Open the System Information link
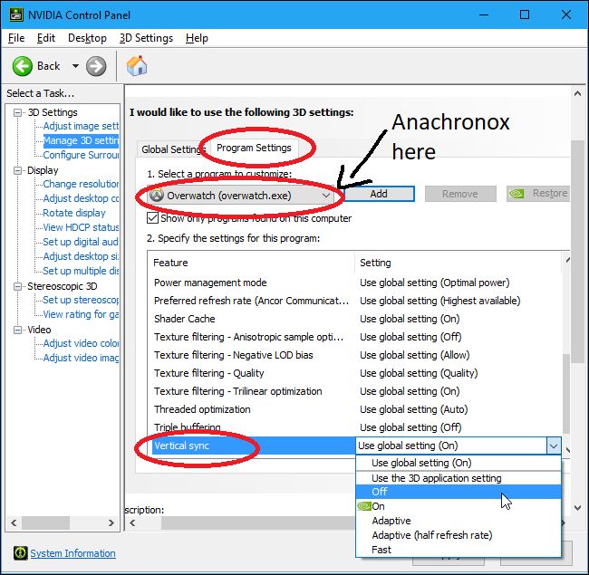Image resolution: width=589 pixels, height=575 pixels. (x=72, y=553)
